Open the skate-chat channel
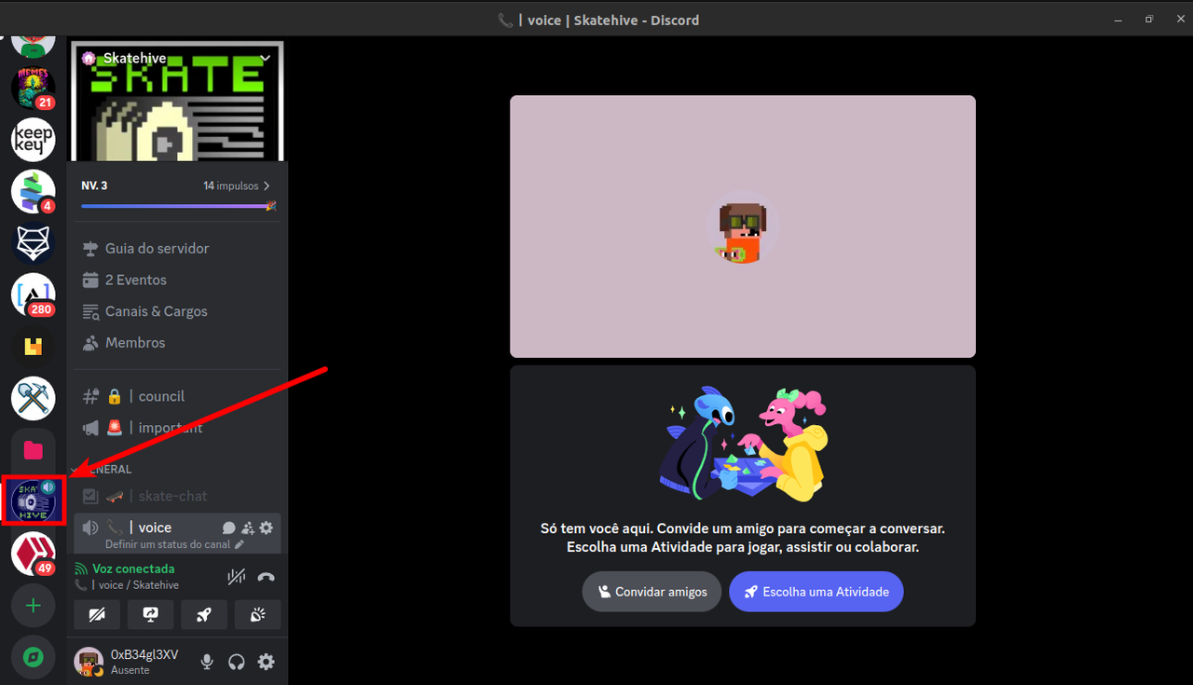This screenshot has height=685, width=1193. coord(177,496)
